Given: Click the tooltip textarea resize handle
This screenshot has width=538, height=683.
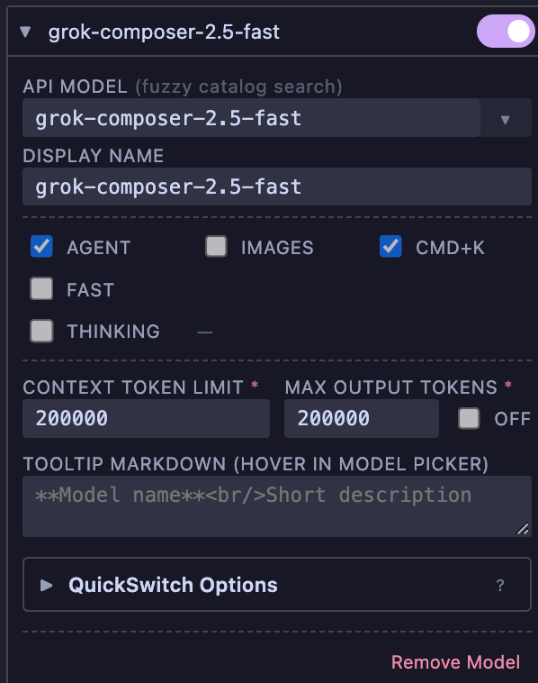Looking at the screenshot, I should [x=523, y=528].
